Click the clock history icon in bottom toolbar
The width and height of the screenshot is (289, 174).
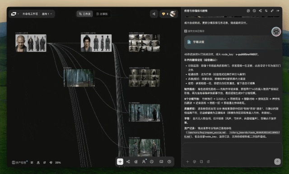pyautogui.click(x=152, y=162)
